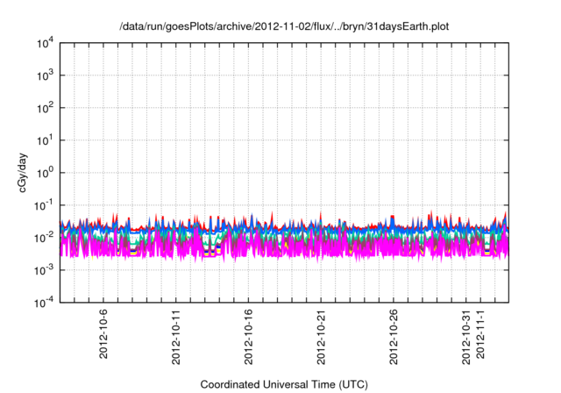This screenshot has width=561, height=393.
Task: Click the 10^2 y-axis tick label
Action: coord(44,109)
